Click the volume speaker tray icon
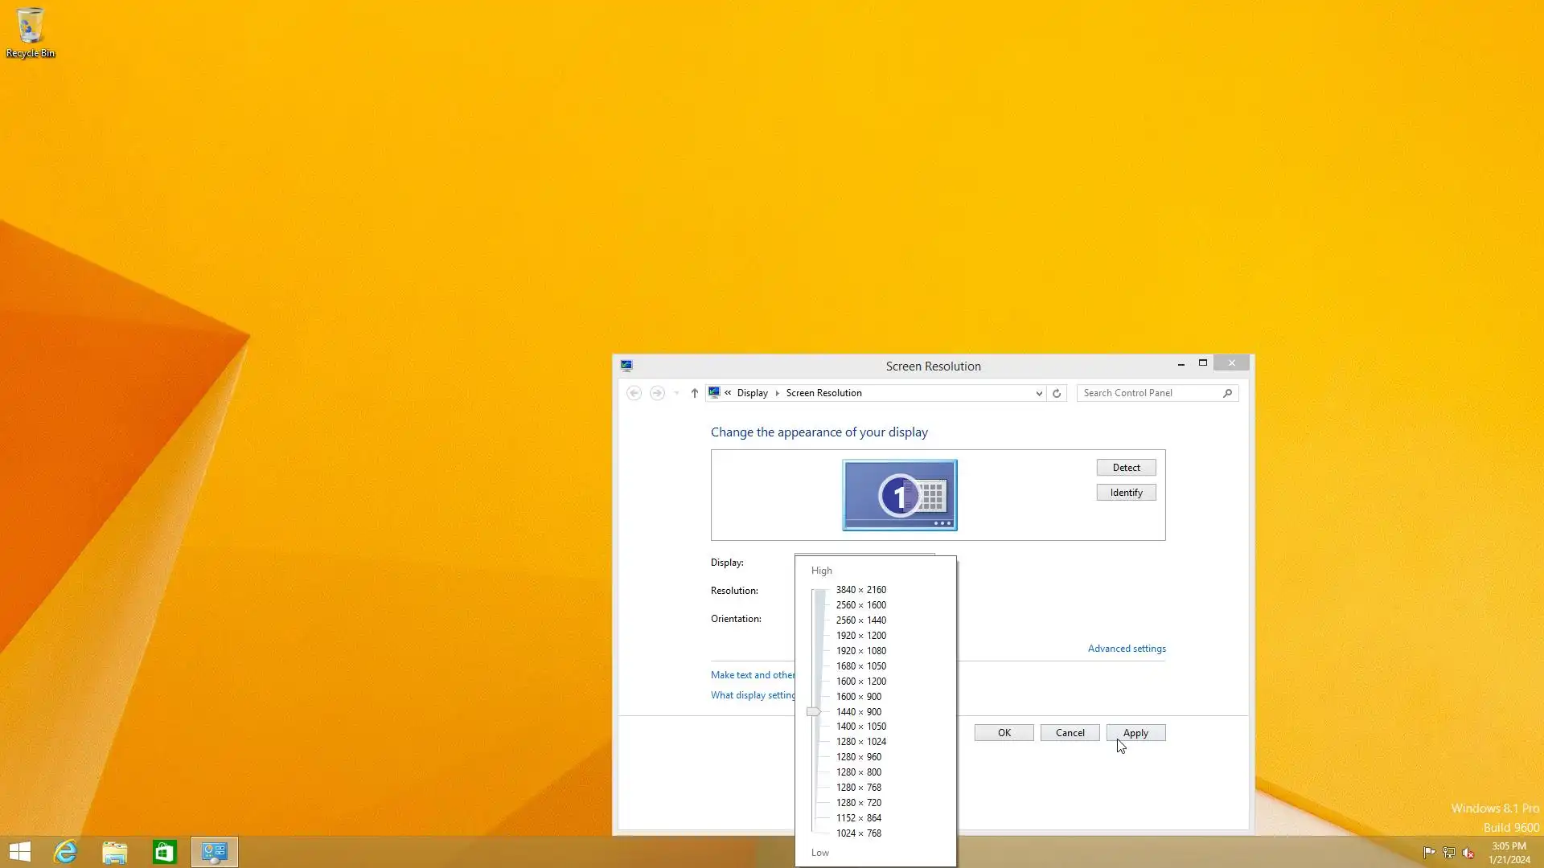Viewport: 1544px width, 868px height. [x=1468, y=853]
